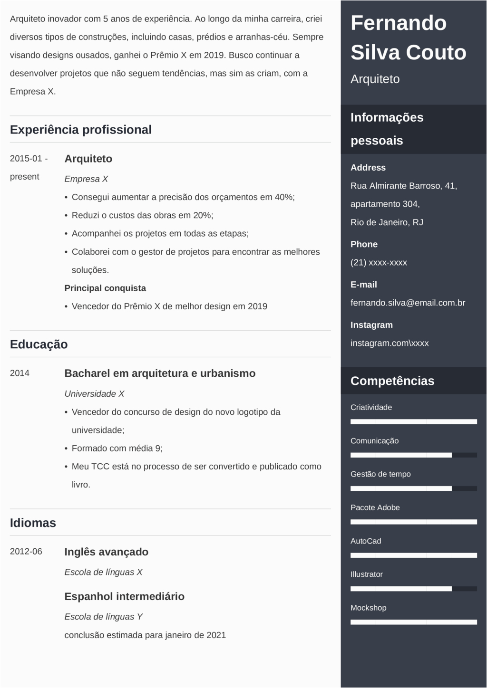Click the Informações pessoais sidebar heading

(387, 129)
